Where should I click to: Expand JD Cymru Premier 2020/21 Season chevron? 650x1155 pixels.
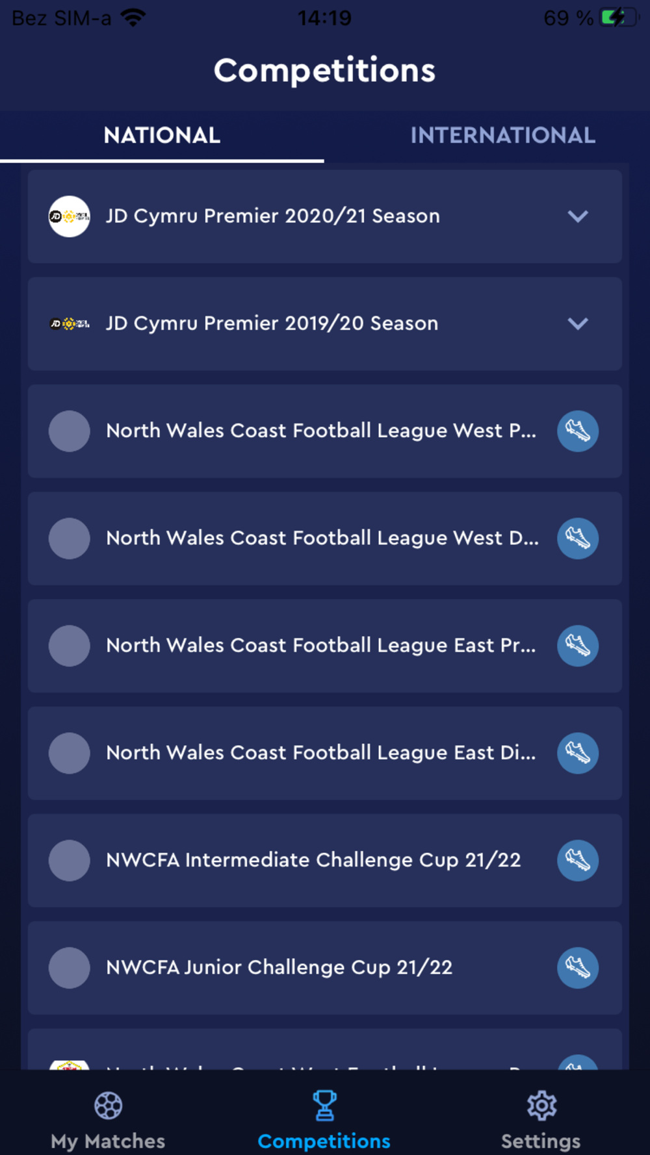pos(577,216)
